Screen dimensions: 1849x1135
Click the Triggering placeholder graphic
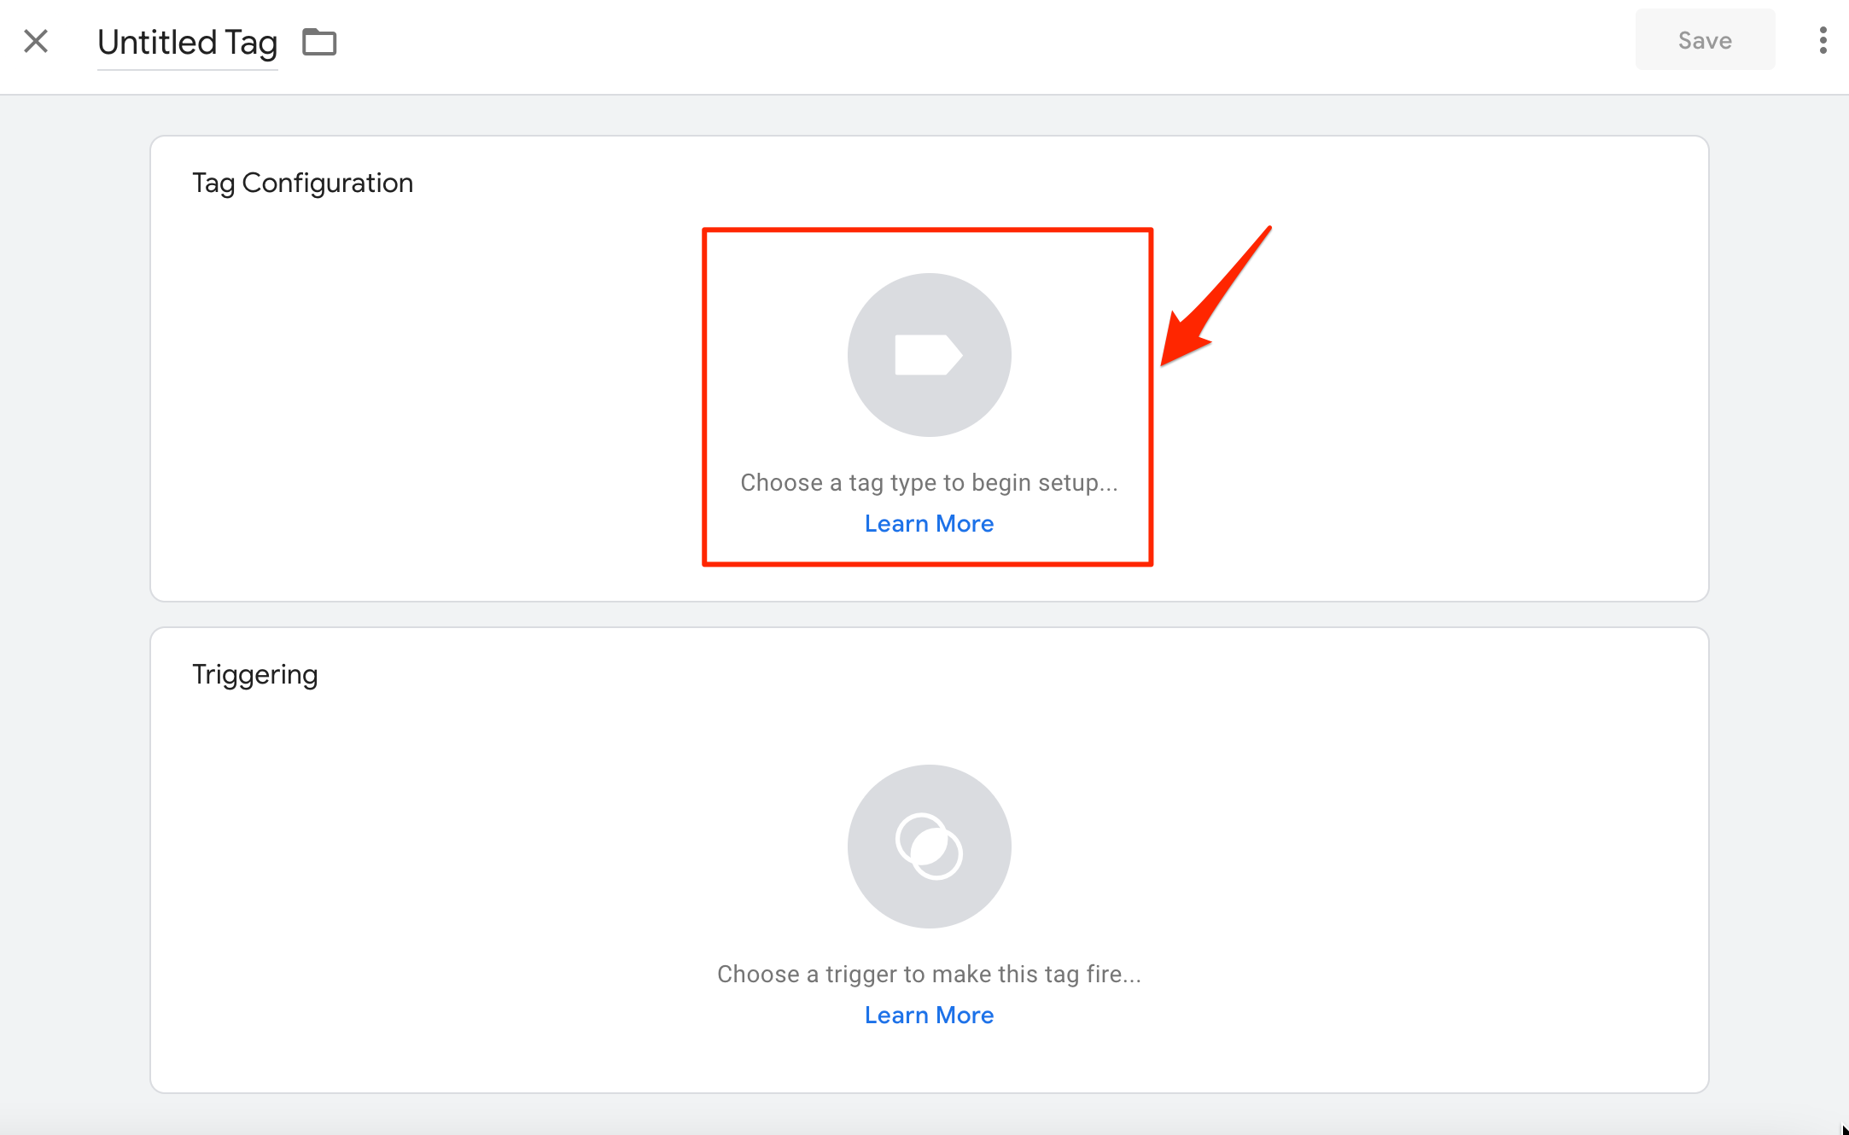pos(929,847)
